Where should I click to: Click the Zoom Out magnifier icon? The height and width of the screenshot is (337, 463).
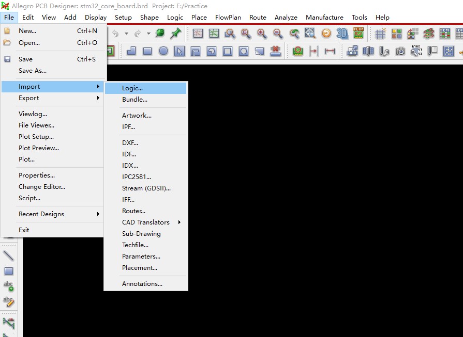point(278,34)
